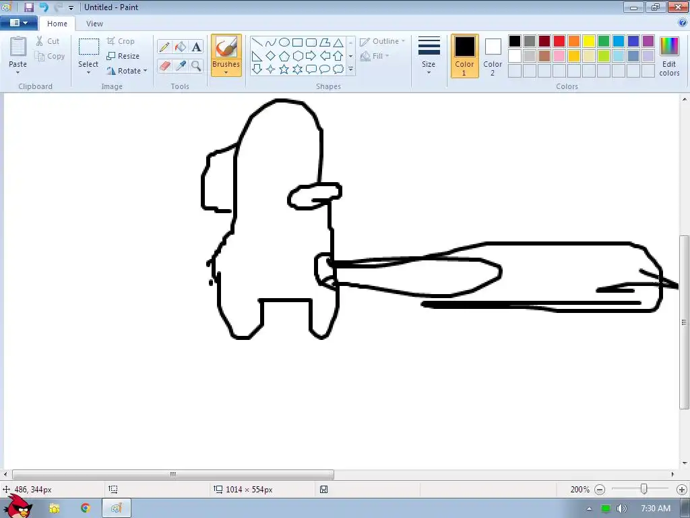
Task: Open the Size thickness dropdown
Action: point(429,55)
